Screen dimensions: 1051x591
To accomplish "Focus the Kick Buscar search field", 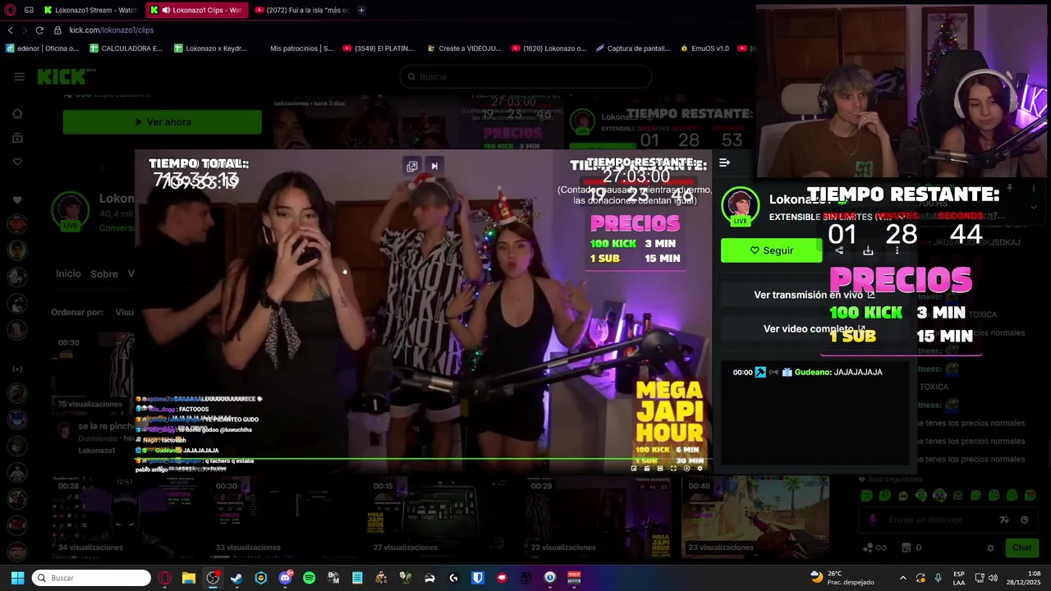I will click(525, 76).
